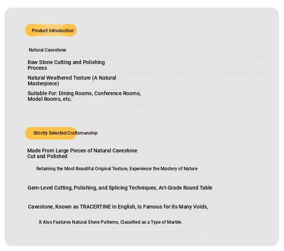Viewport: 284px width, 251px height.
Task: Click dashed divider below Natural Cavestone
Action: pyautogui.click(x=143, y=57)
